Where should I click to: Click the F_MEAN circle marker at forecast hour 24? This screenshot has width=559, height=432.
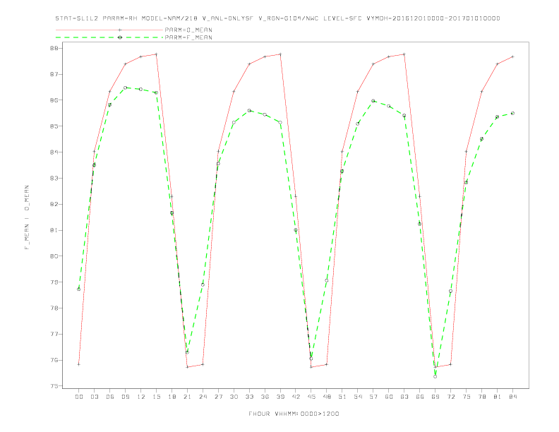[x=203, y=284]
